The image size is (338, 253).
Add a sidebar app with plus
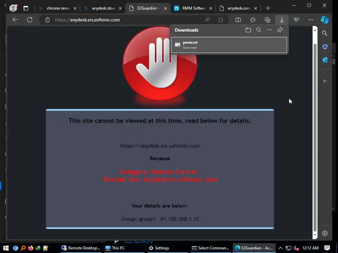325,81
